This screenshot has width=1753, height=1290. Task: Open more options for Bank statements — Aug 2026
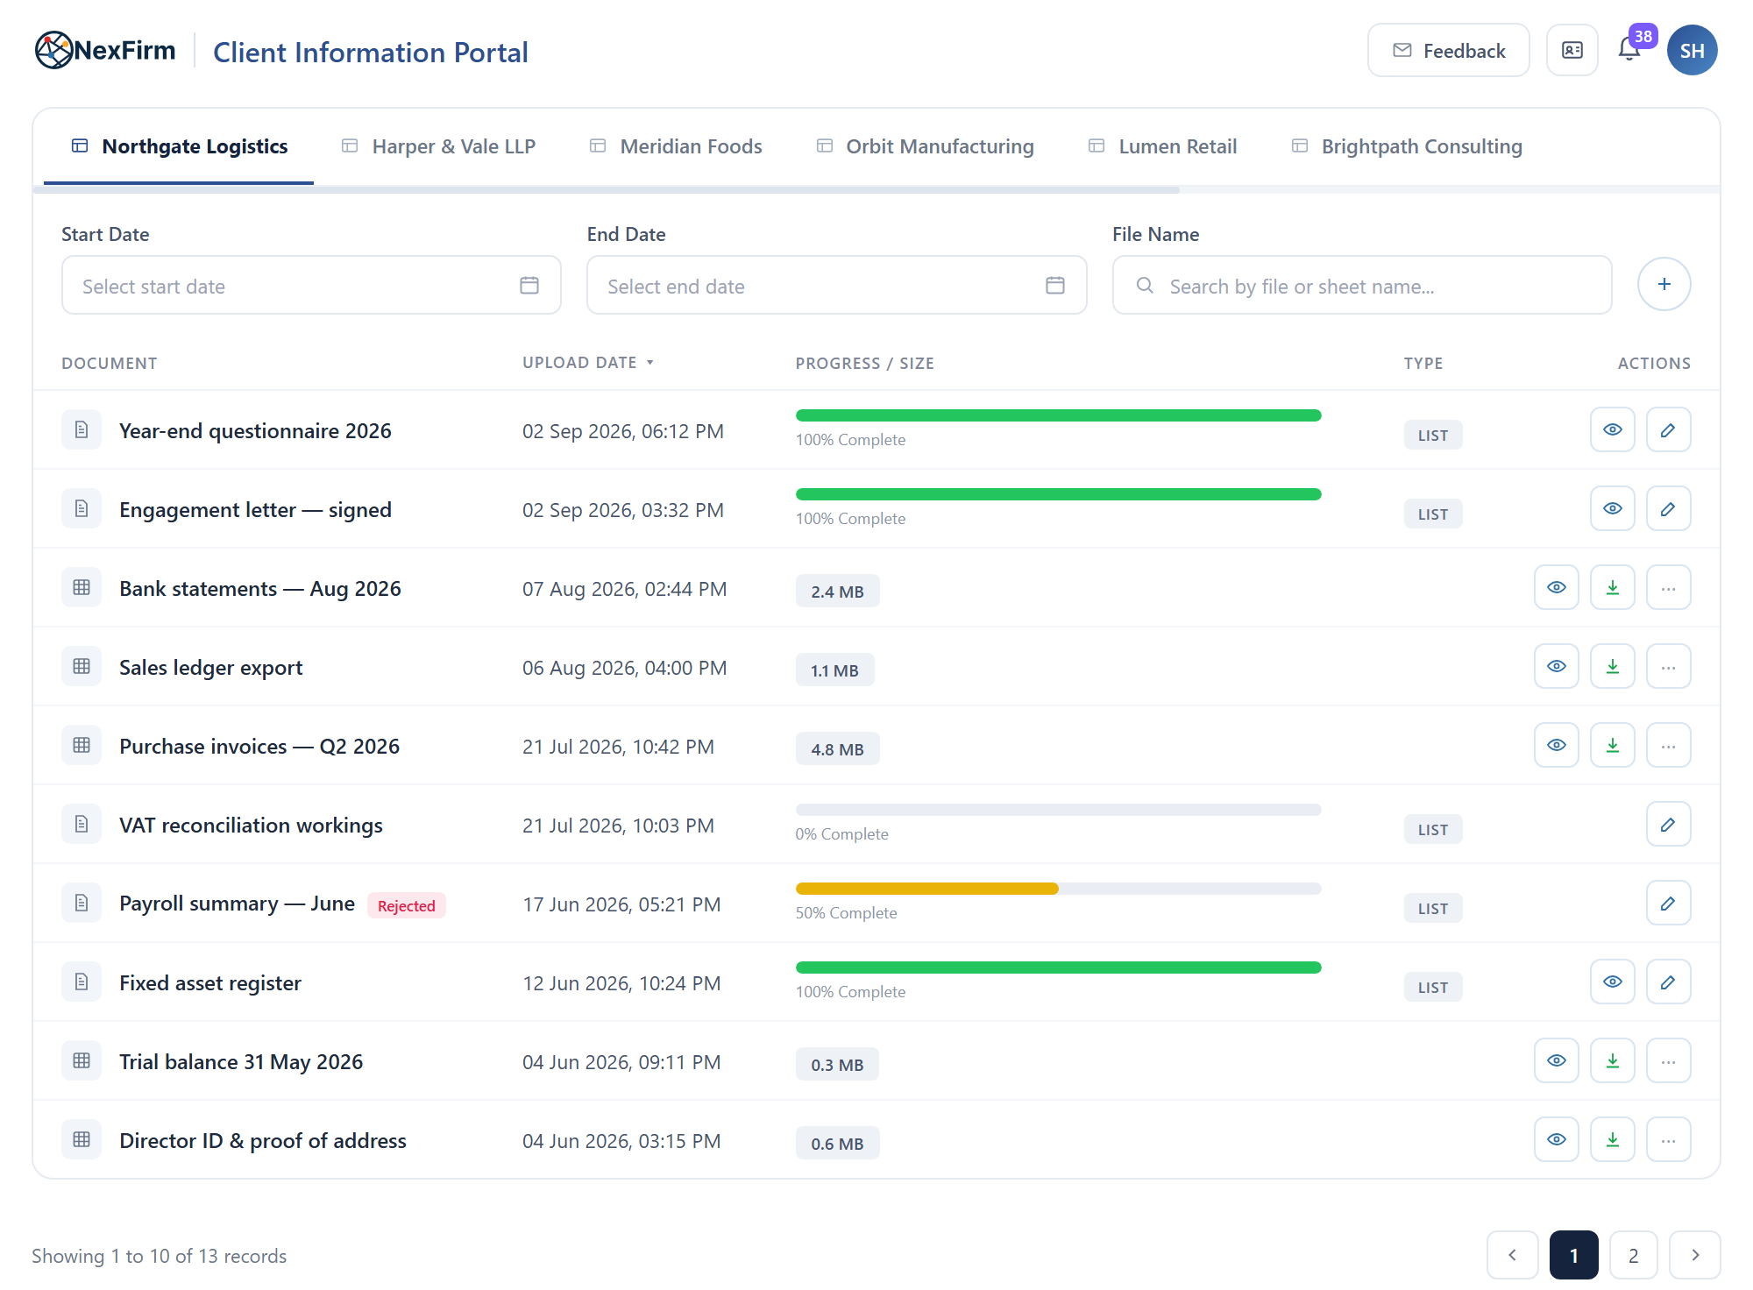tap(1668, 587)
